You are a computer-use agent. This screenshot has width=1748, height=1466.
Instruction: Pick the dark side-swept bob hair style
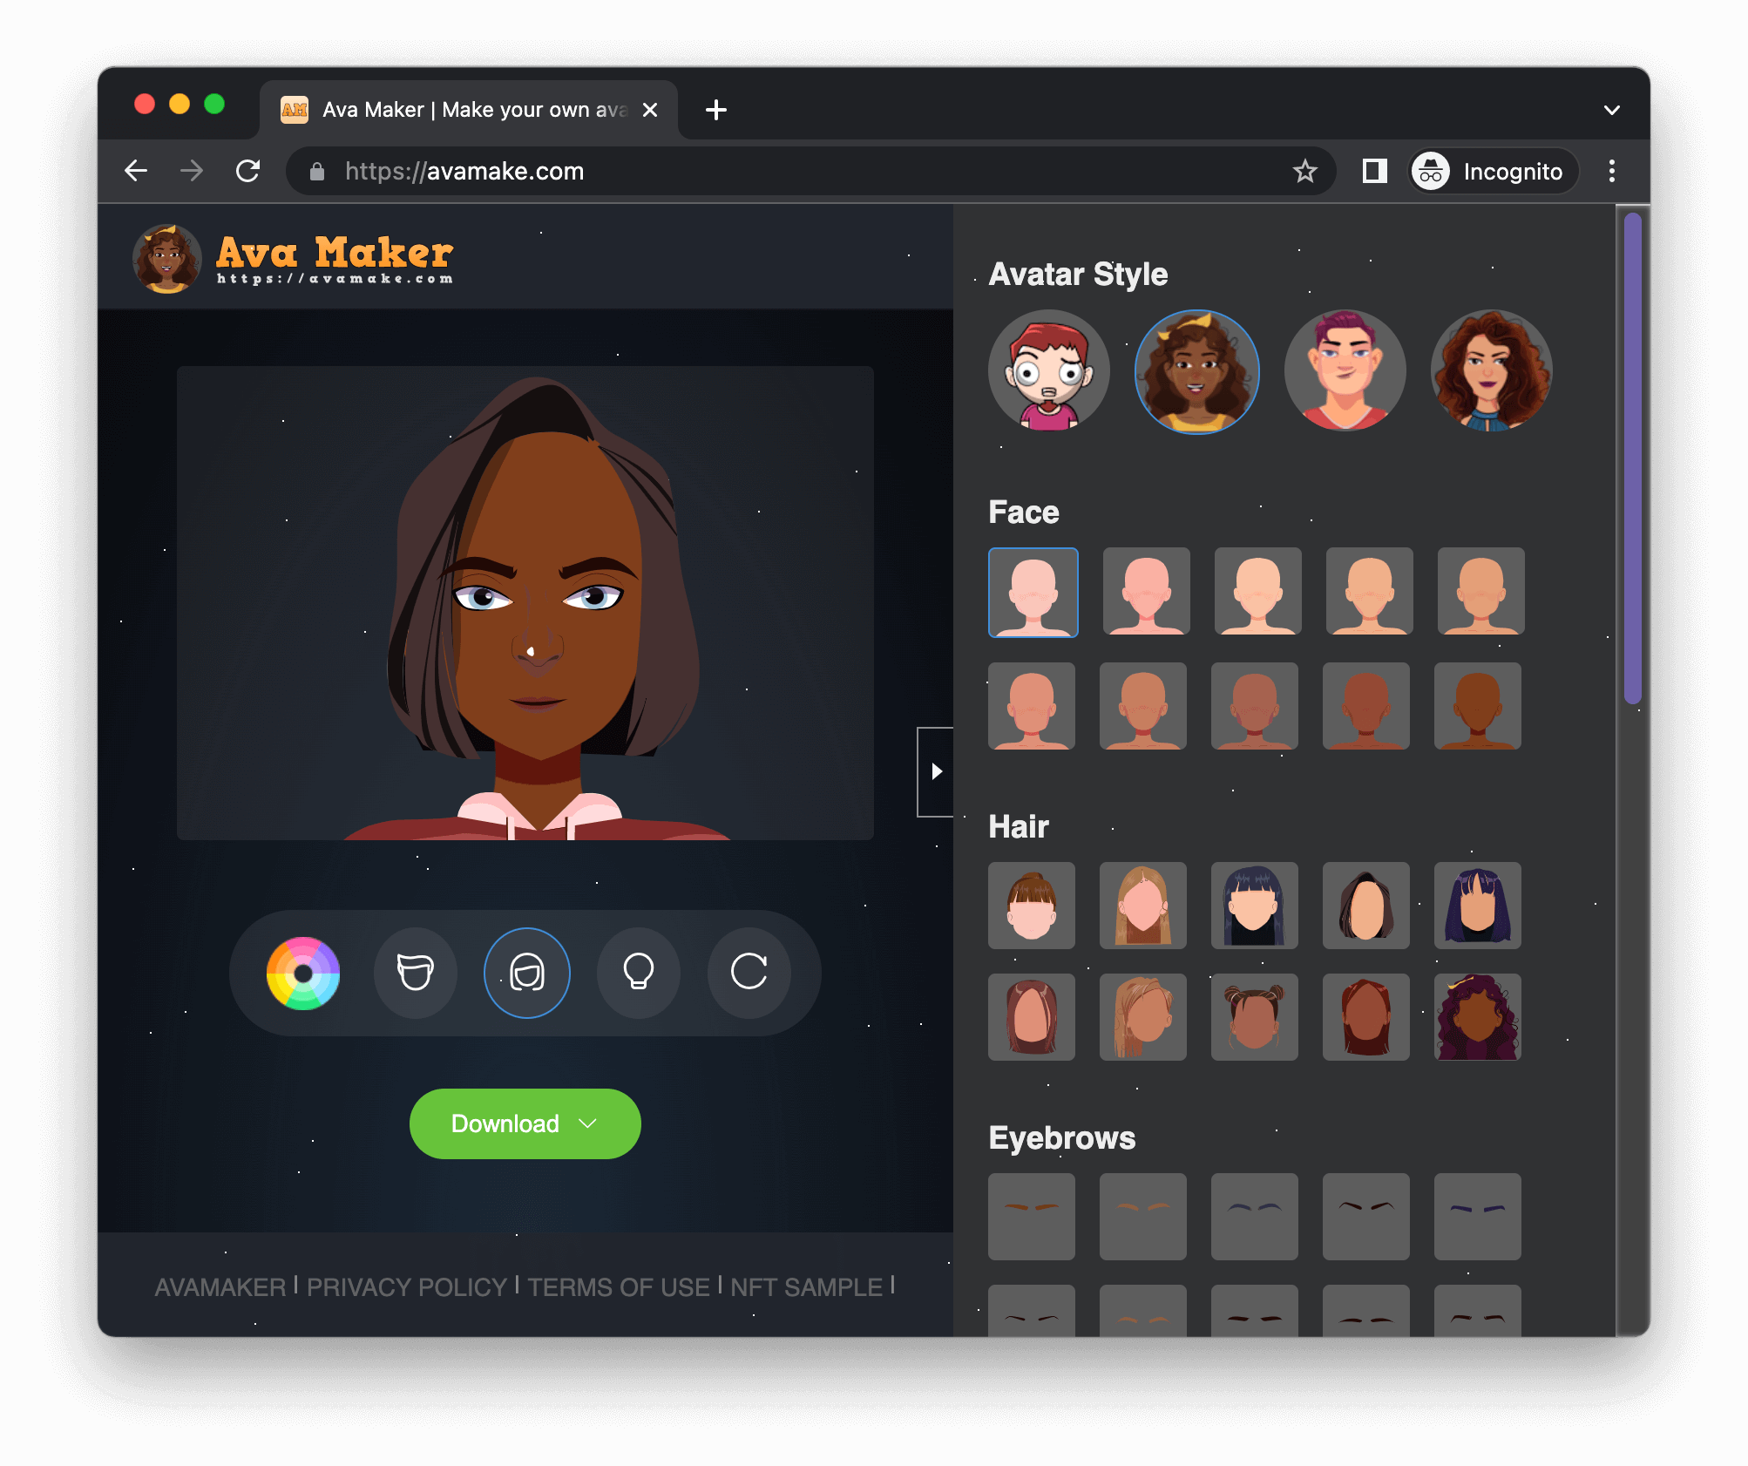click(1366, 906)
